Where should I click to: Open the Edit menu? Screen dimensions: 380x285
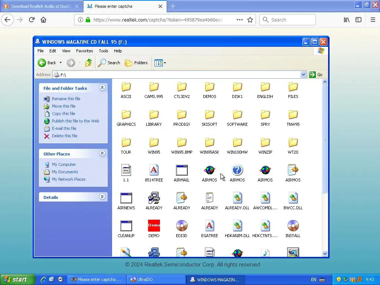coord(53,51)
